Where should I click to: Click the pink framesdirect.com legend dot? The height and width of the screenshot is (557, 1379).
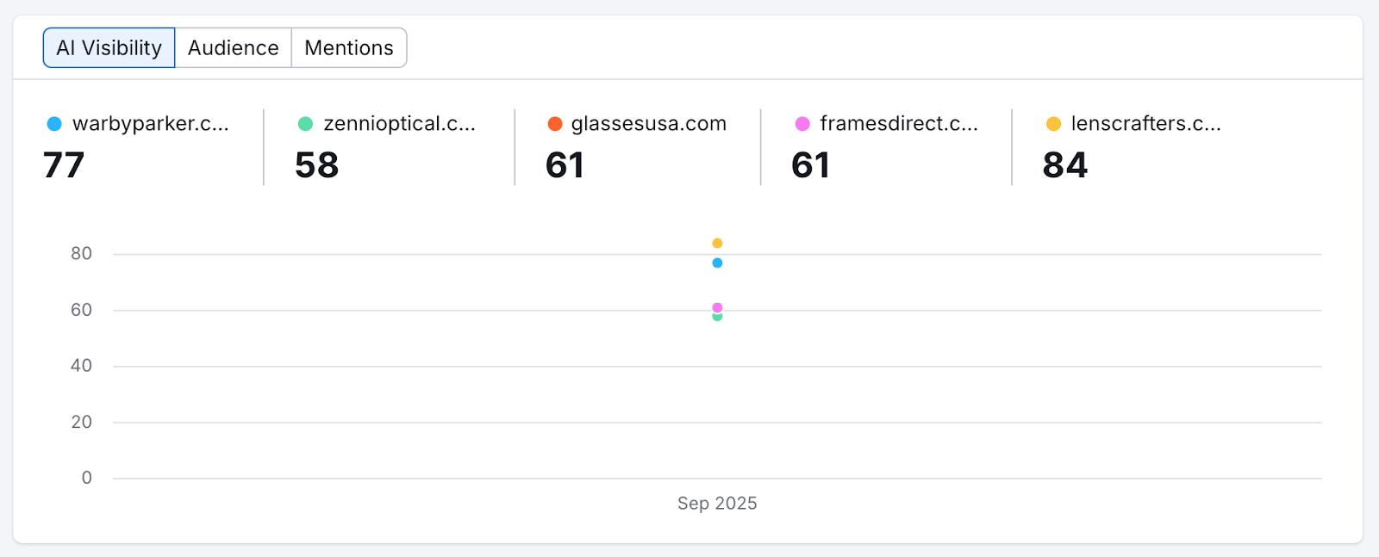coord(802,123)
